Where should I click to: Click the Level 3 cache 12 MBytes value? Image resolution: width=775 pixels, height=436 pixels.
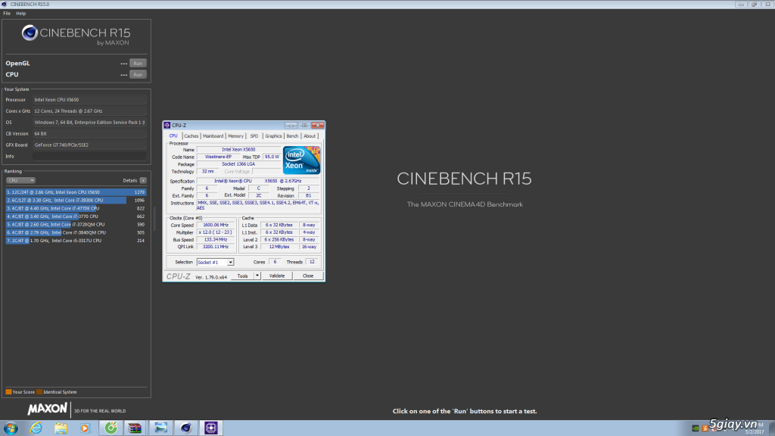pos(279,247)
